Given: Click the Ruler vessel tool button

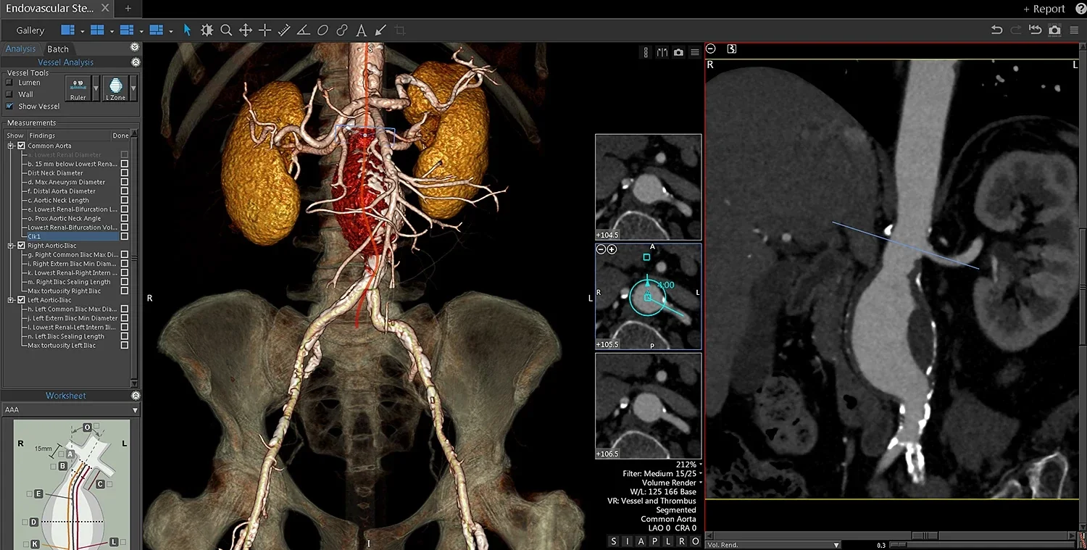Looking at the screenshot, I should [78, 88].
